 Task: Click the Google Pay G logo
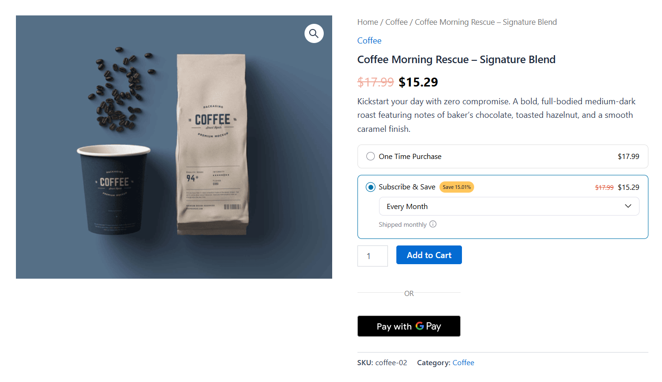tap(421, 326)
